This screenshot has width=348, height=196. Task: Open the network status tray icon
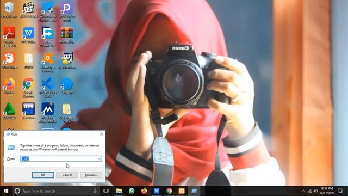309,191
